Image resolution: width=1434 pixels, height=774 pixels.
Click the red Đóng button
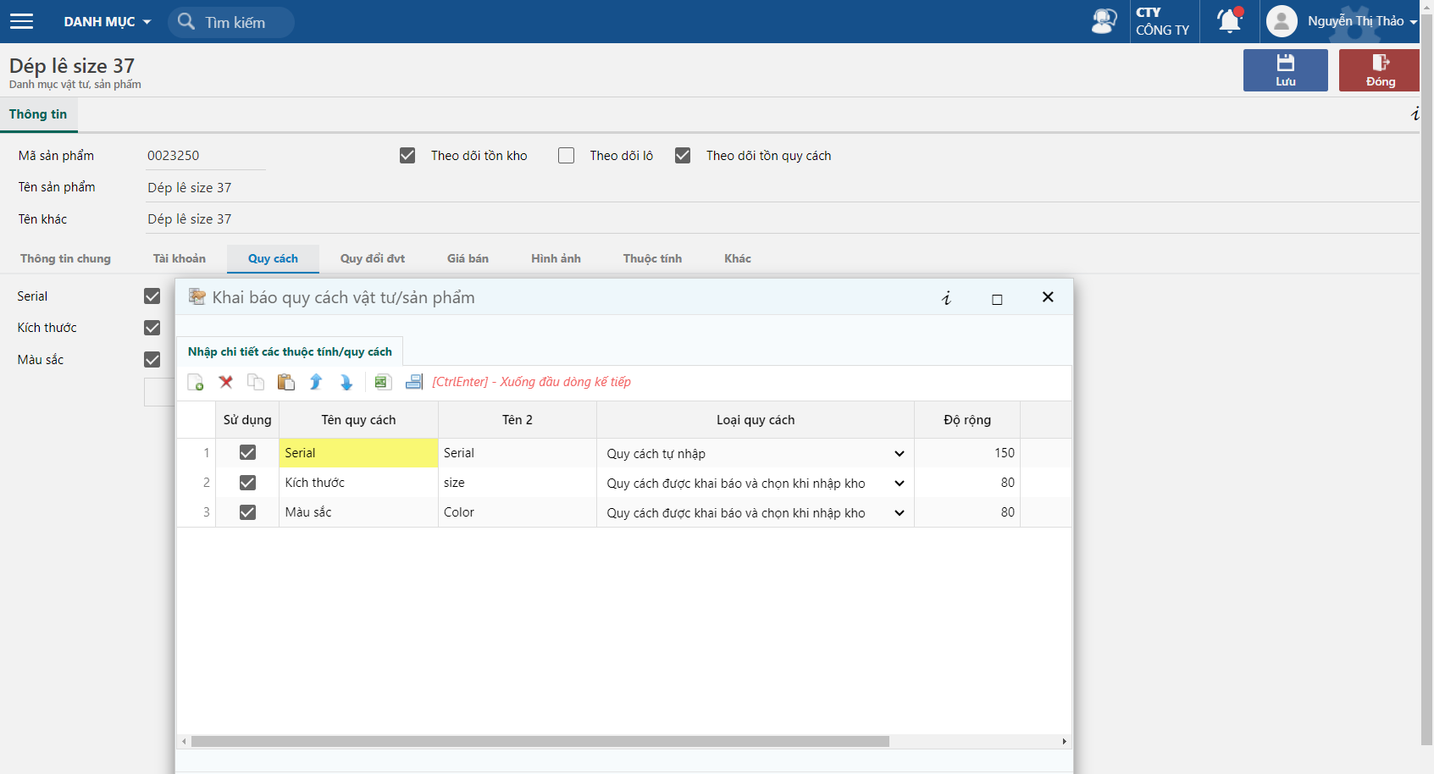(1380, 70)
